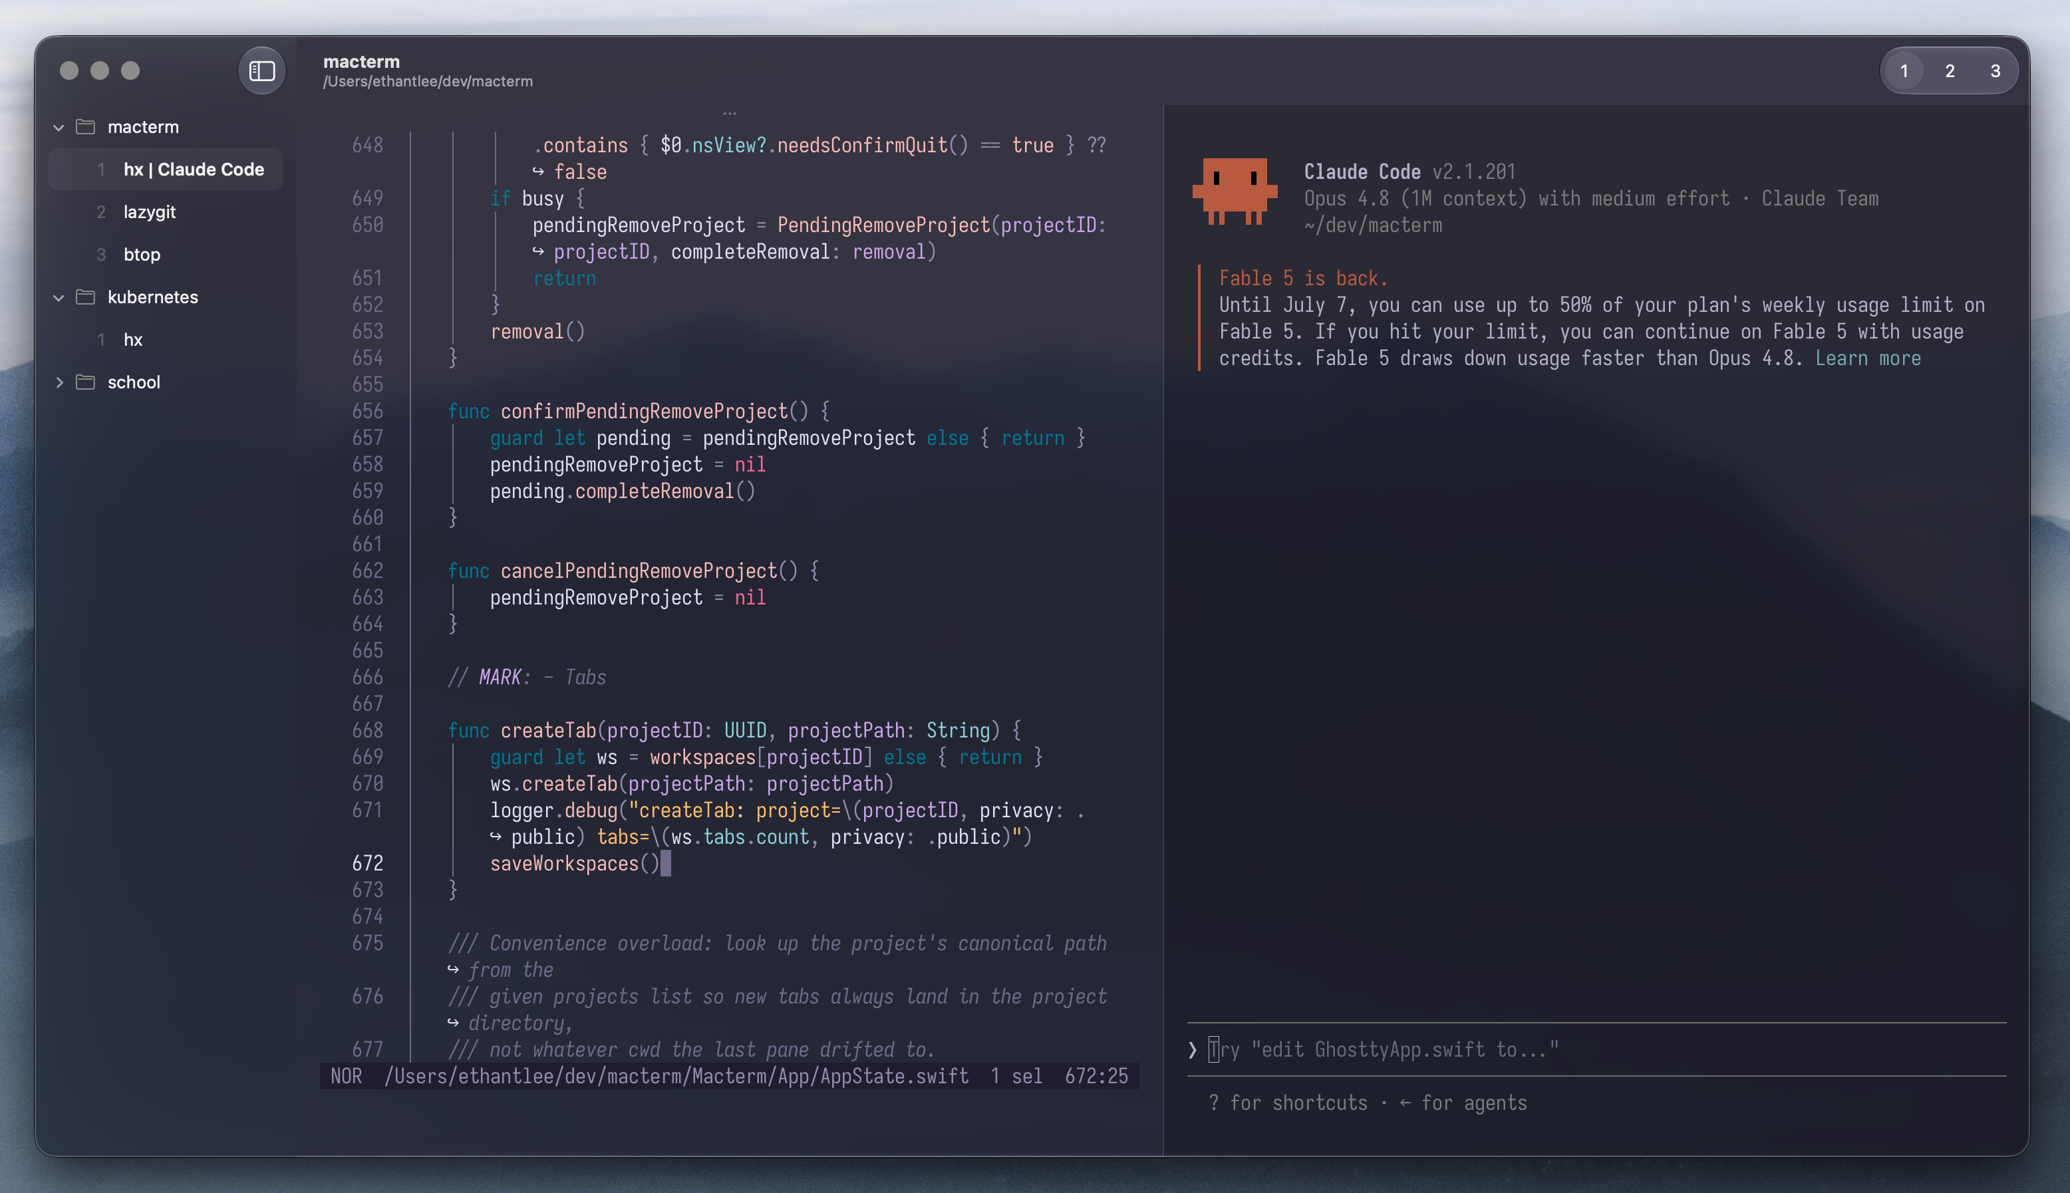Click the macterm folder icon
2070x1193 pixels.
click(85, 127)
